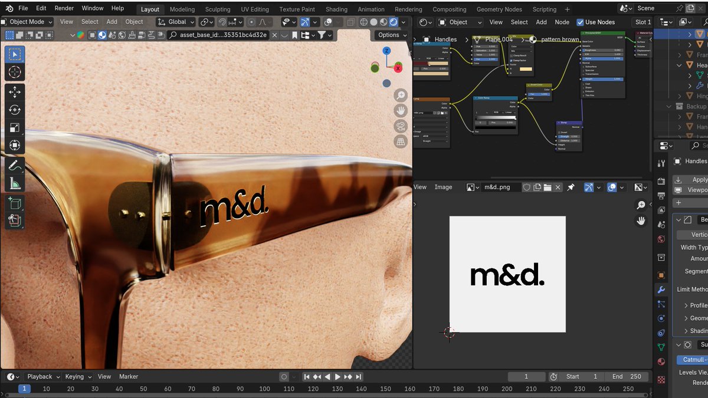Switch to Material Preview shading mode
This screenshot has height=398, width=708.
(383, 22)
